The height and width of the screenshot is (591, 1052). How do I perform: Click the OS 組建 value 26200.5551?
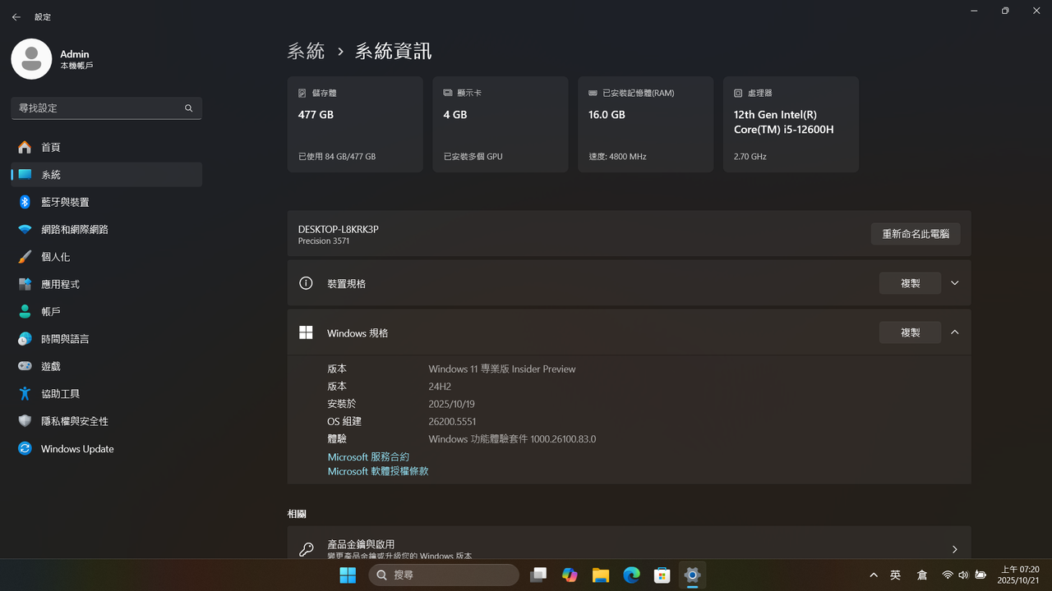(x=452, y=421)
